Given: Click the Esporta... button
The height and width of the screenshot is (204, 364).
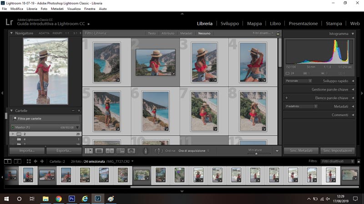Looking at the screenshot, I should coord(64,151).
